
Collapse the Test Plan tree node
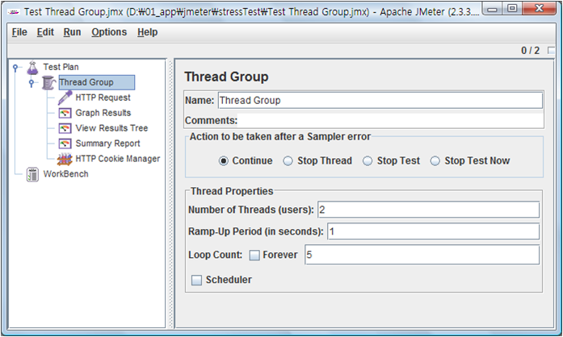pos(15,67)
